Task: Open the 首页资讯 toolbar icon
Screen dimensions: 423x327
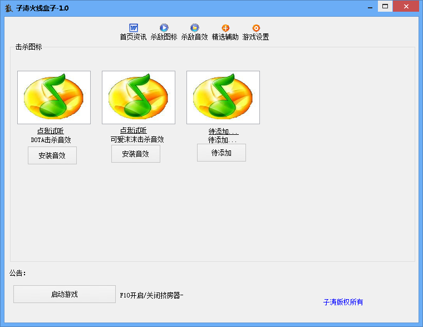Action: (x=133, y=28)
